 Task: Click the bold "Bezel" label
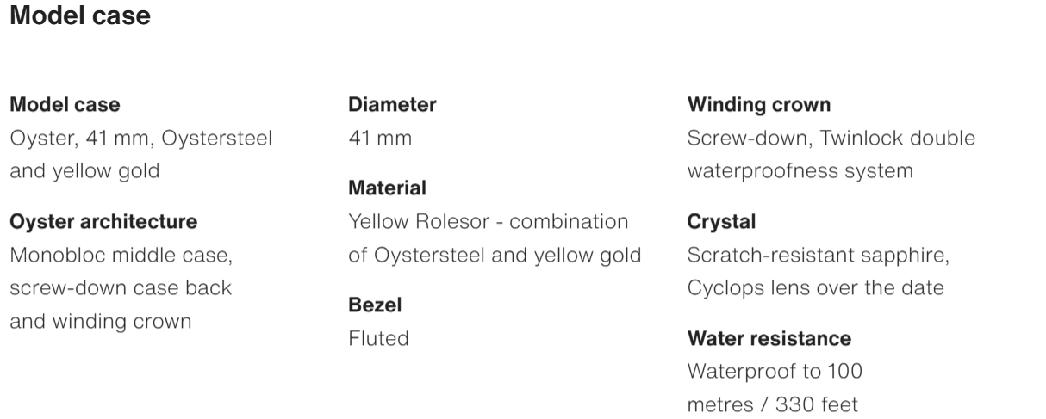click(x=375, y=305)
